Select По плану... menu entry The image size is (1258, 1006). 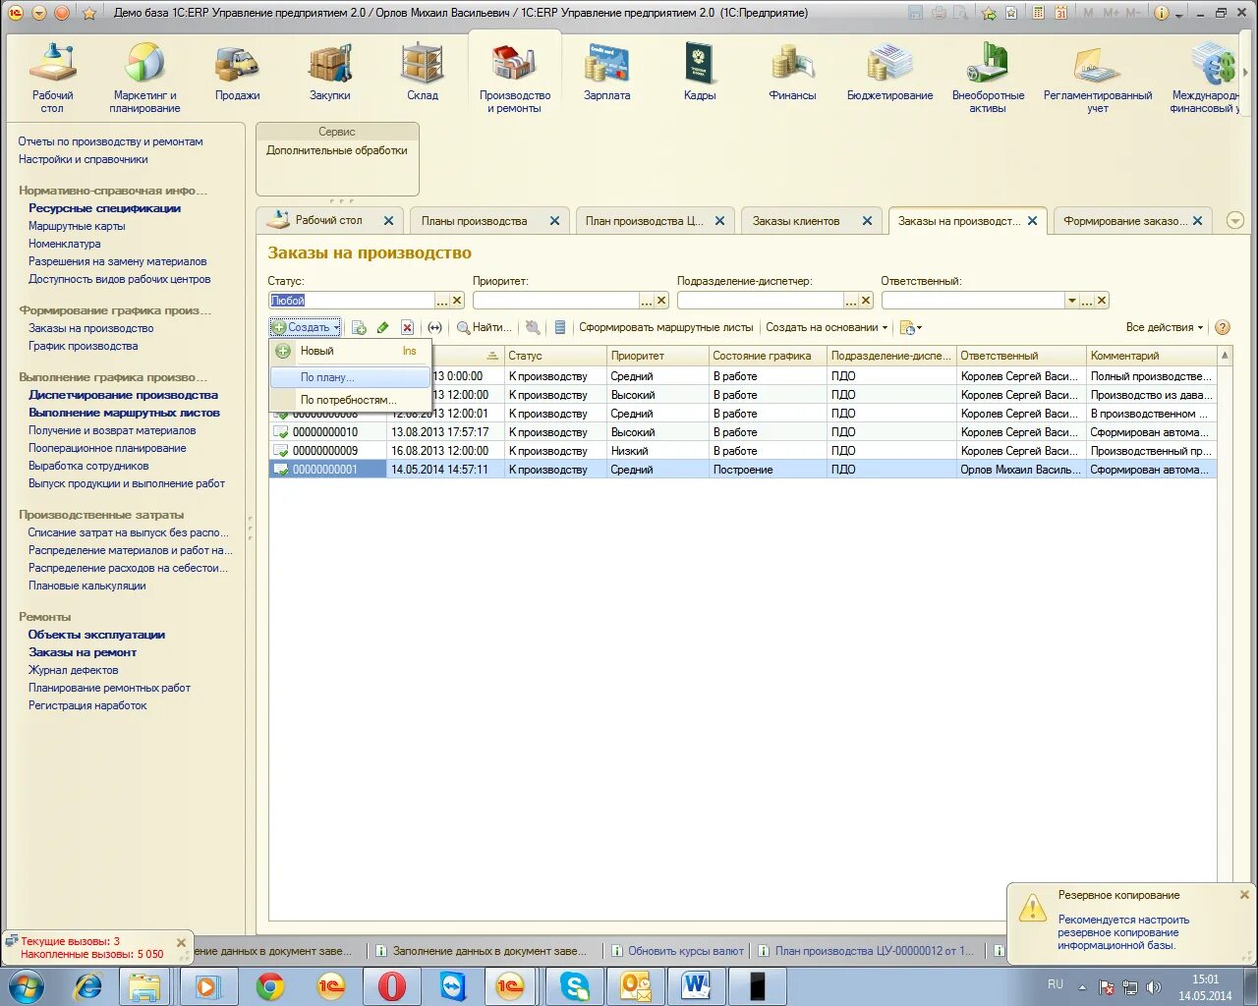350,377
